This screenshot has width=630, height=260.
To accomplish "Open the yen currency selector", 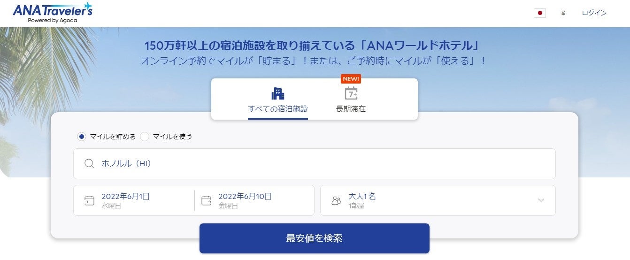I will 563,13.
